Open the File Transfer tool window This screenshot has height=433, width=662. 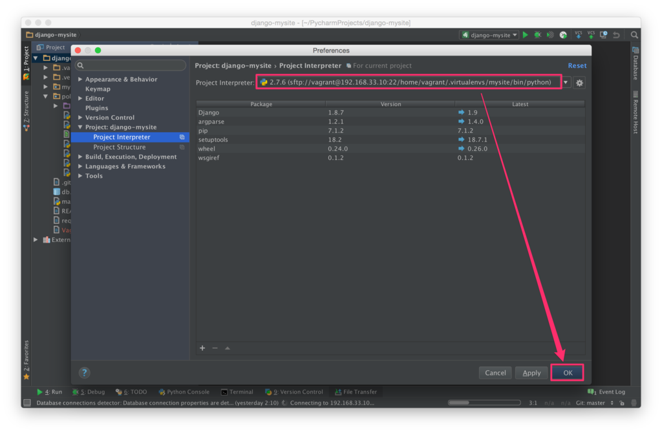(x=356, y=392)
